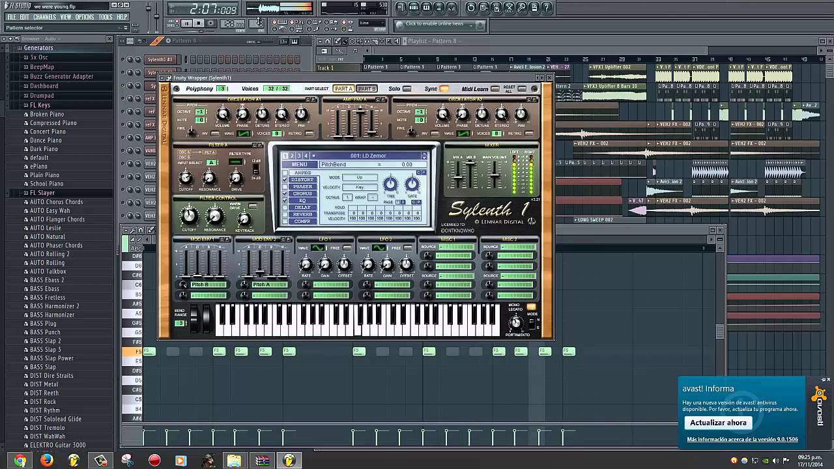Expand the FL Keys folder
The width and height of the screenshot is (834, 469).
click(x=40, y=105)
